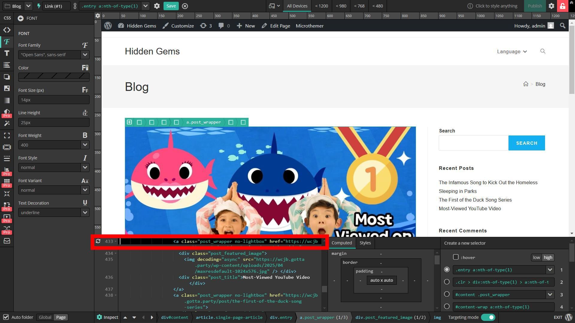Click the SEARCH button in the sidebar widget
575x323 pixels.
[x=526, y=143]
